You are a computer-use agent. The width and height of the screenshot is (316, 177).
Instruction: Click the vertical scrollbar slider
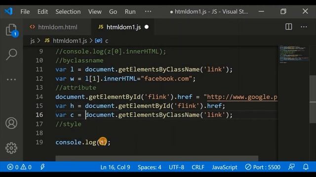[313, 99]
